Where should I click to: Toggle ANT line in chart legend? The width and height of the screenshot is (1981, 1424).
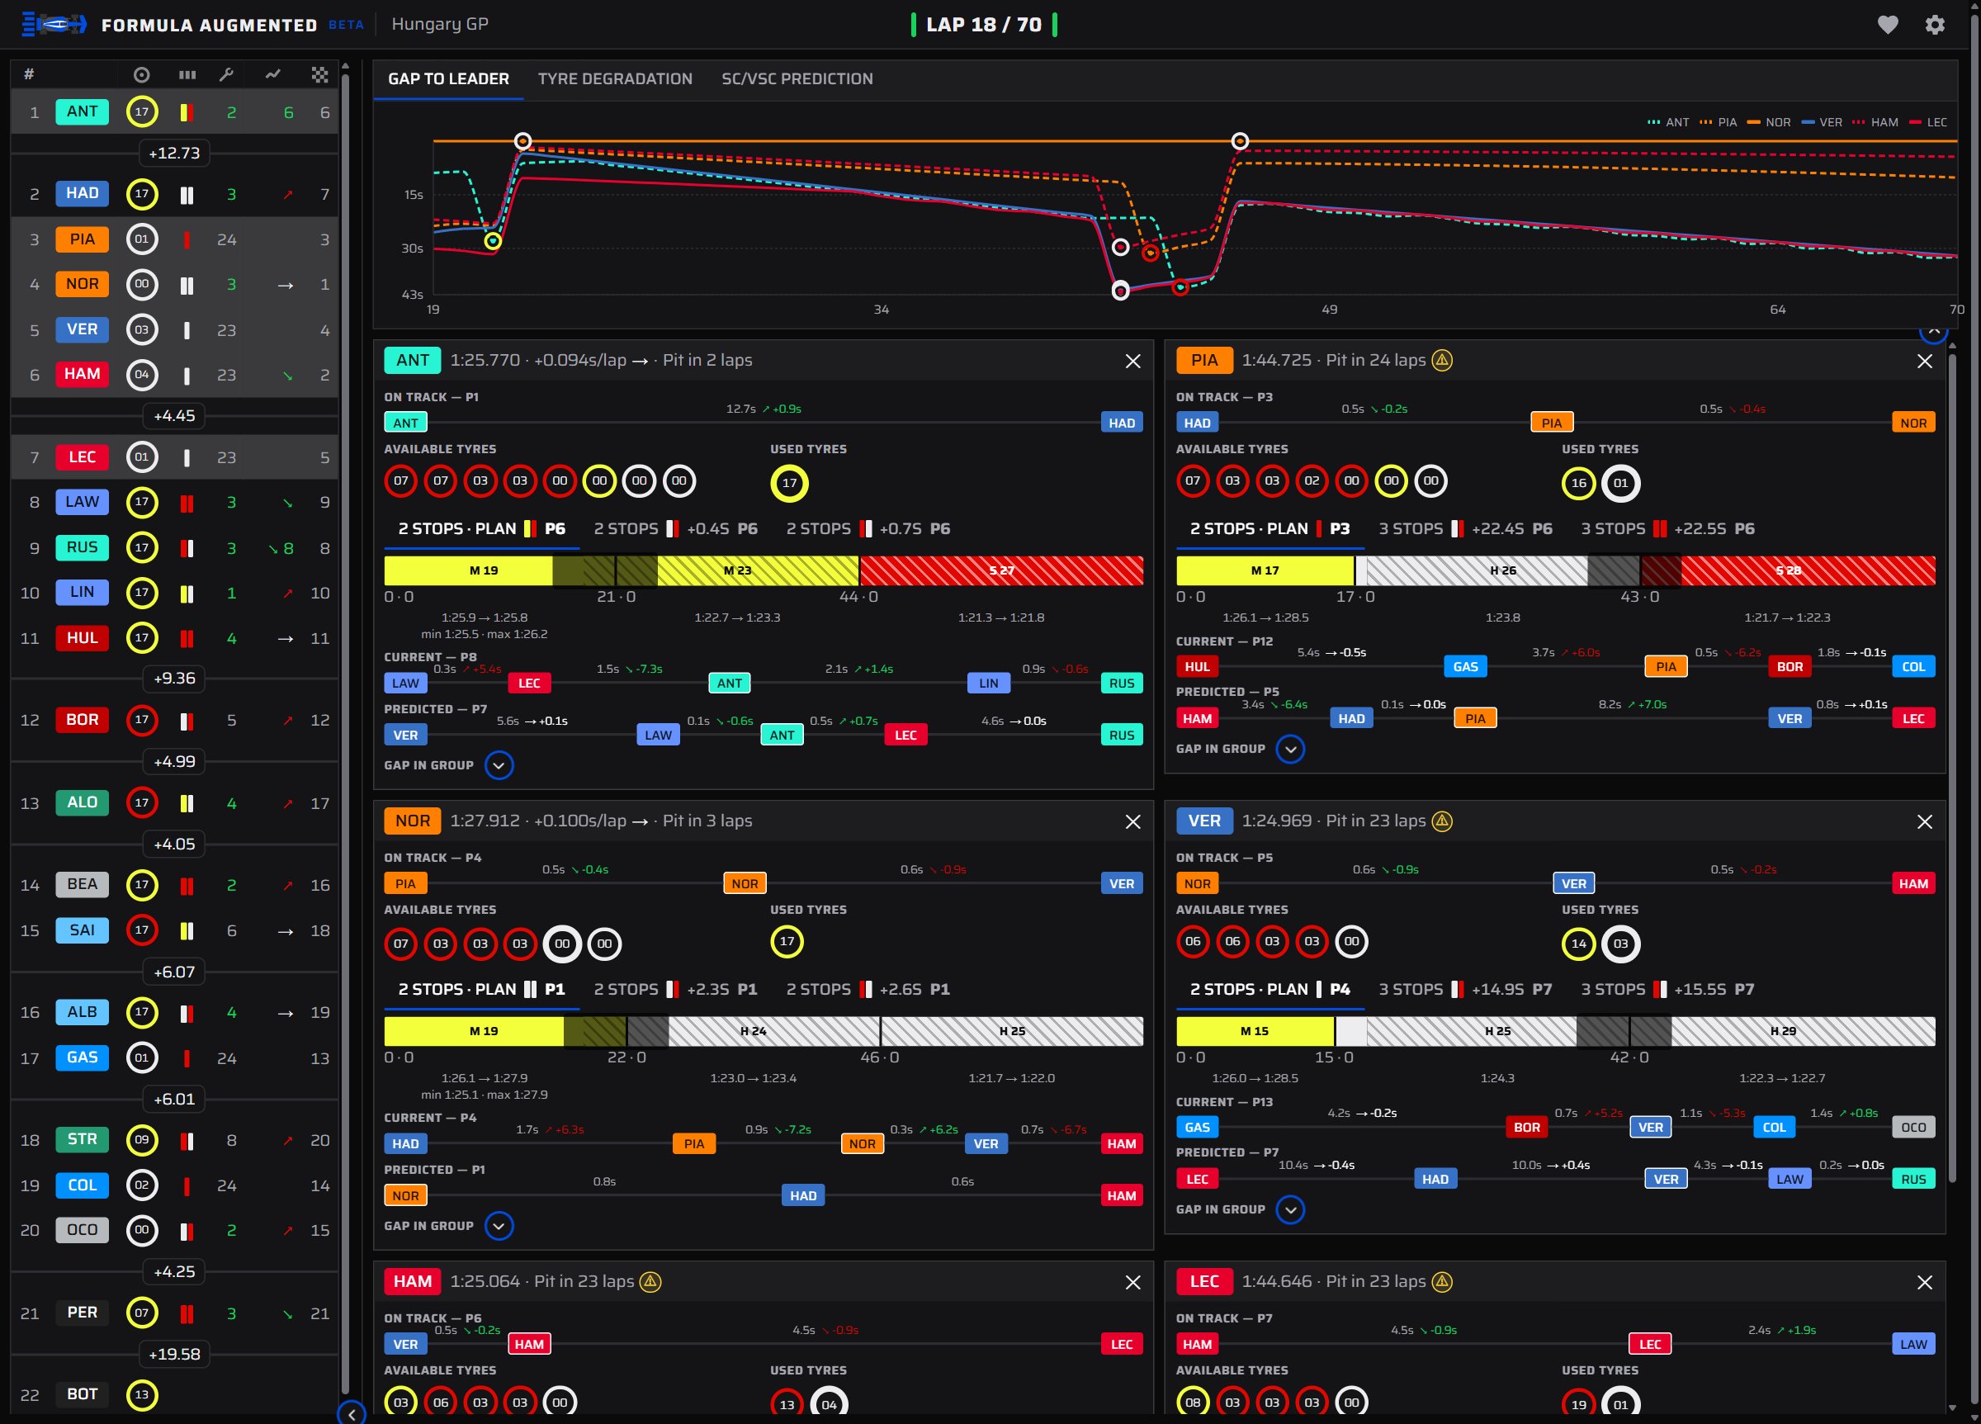point(1667,122)
